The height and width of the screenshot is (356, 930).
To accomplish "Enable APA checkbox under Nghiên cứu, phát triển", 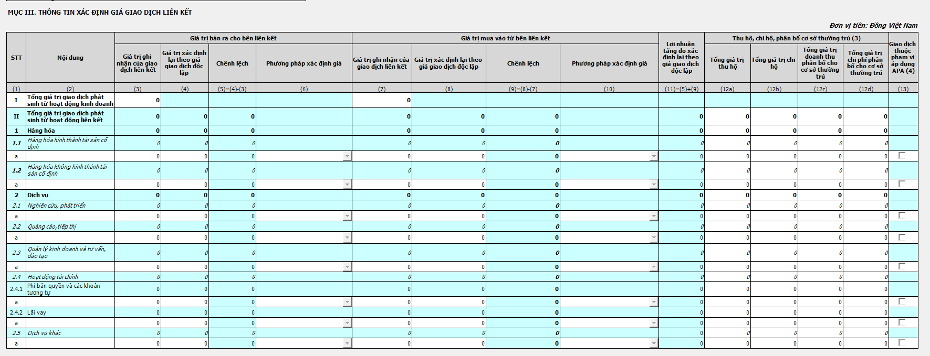I will (902, 215).
